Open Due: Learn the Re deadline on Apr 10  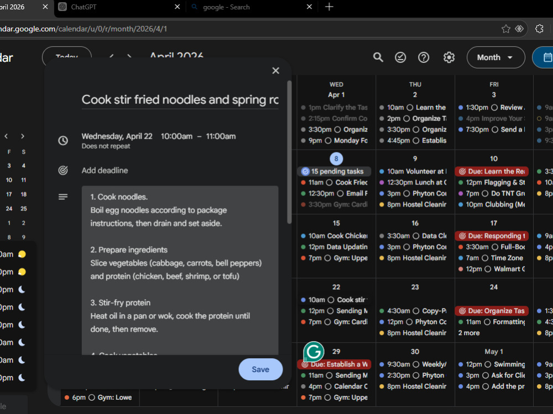click(x=492, y=172)
